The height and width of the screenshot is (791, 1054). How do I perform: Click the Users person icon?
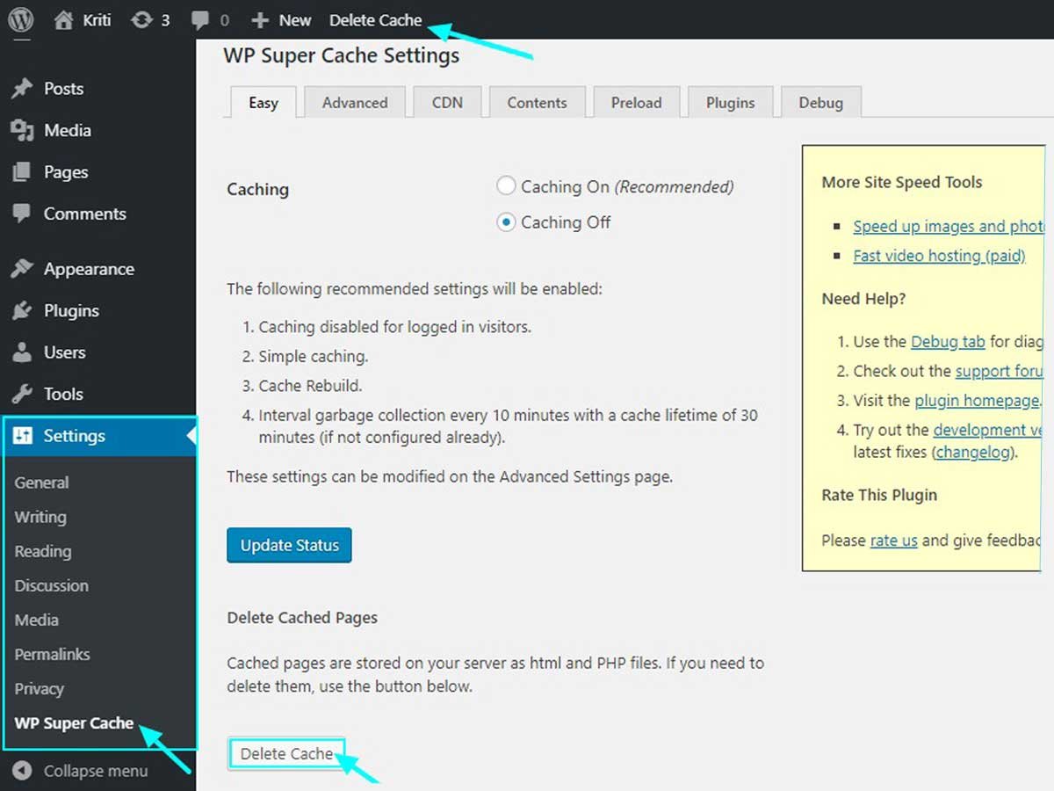click(22, 352)
